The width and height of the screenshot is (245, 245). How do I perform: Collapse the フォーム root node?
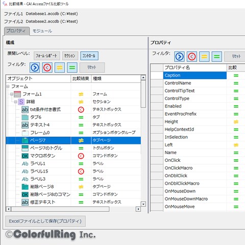coord(8,86)
